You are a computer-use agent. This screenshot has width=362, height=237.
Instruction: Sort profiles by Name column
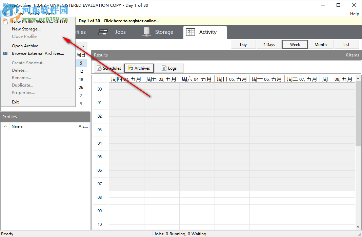coord(43,126)
